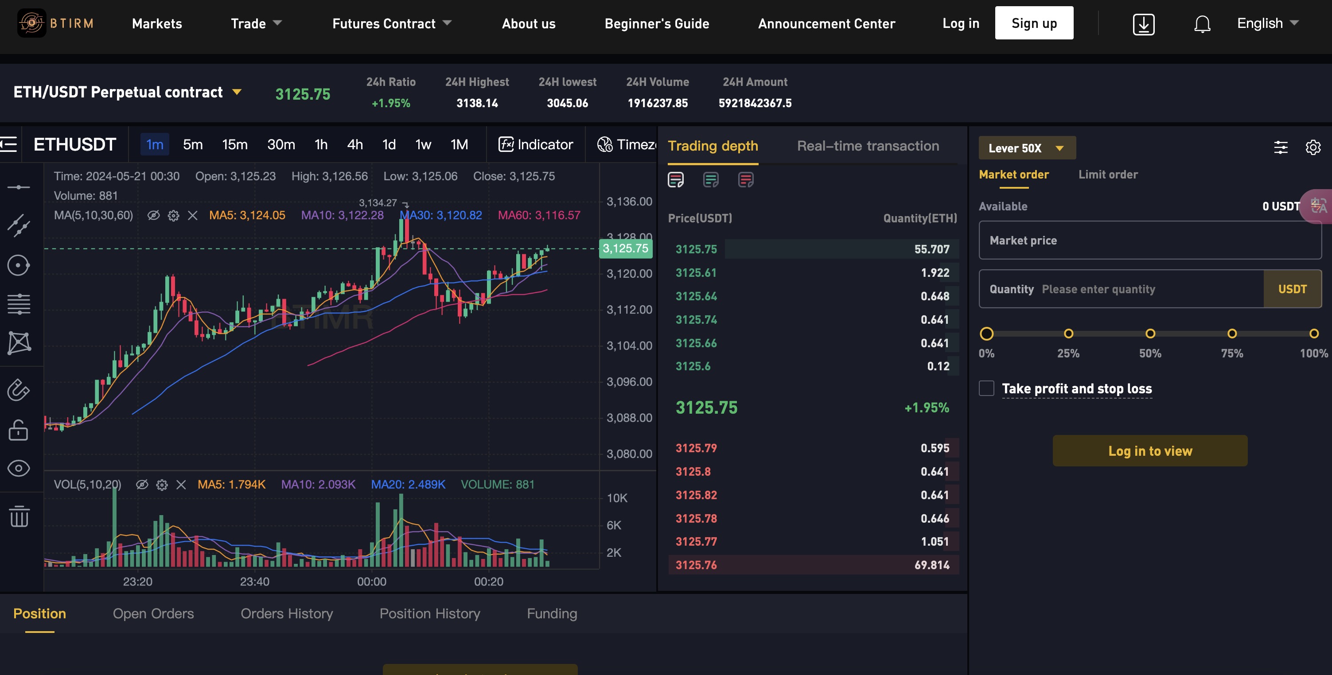Screen dimensions: 1332x675
Task: Collapse the chart sidebar menu icon
Action: (9, 144)
